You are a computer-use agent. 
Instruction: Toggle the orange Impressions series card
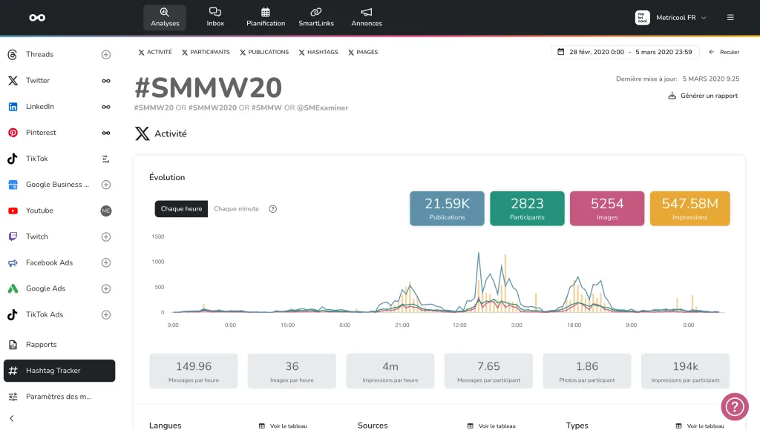coord(689,208)
